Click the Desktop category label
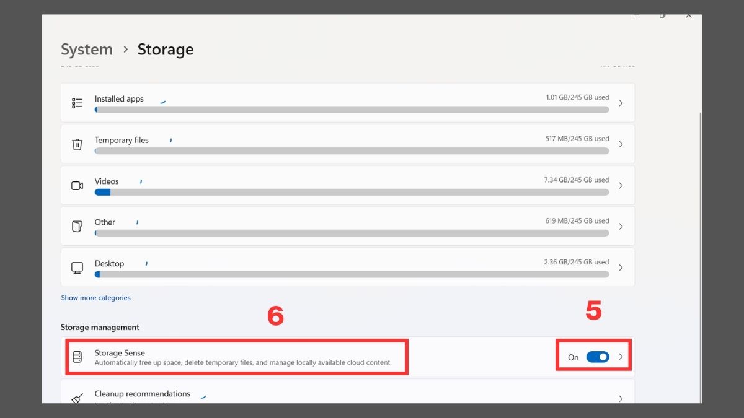This screenshot has height=418, width=744. [x=109, y=263]
